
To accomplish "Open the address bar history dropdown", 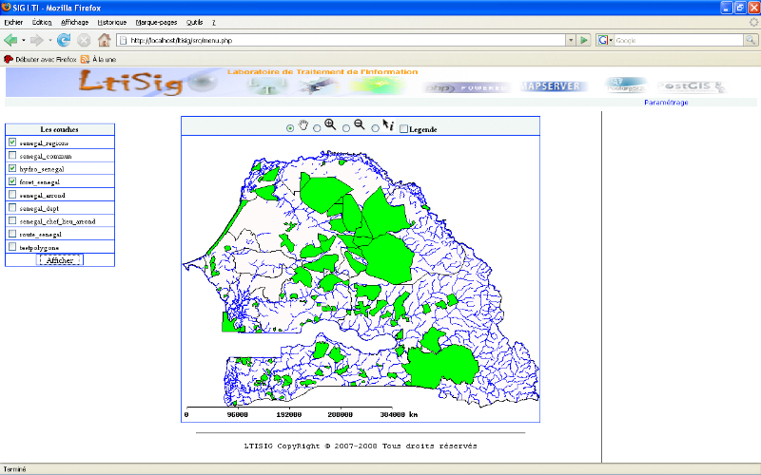I will [571, 40].
